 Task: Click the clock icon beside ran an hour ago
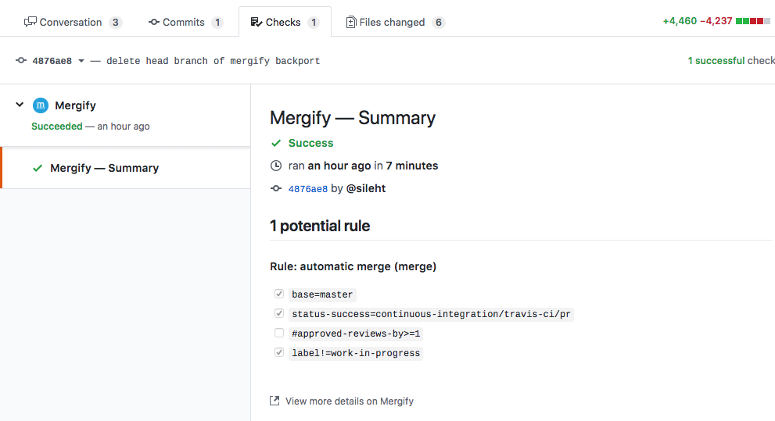point(275,166)
